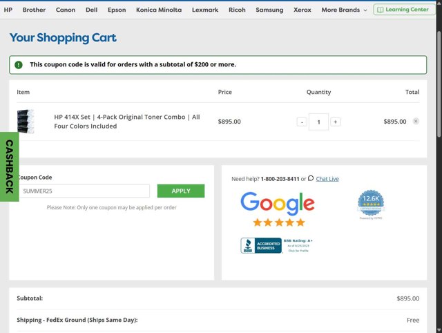Open the Learning Center button
442x333 pixels.
(x=404, y=10)
